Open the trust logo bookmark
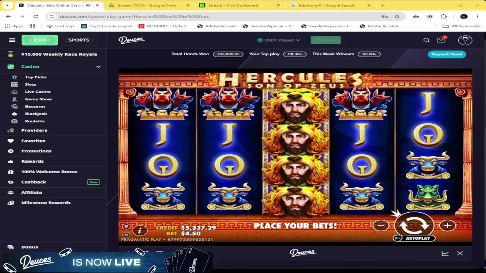 tap(60, 26)
